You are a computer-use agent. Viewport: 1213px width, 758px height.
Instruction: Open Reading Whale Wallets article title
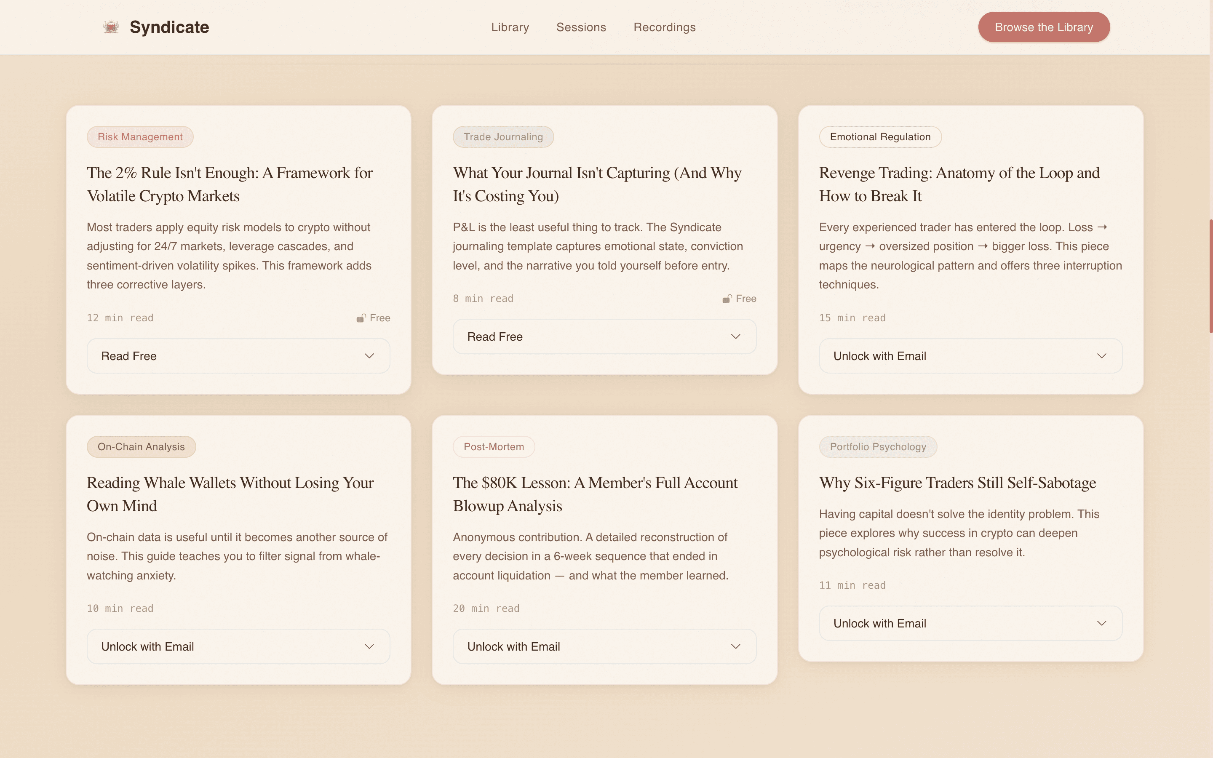pos(230,494)
